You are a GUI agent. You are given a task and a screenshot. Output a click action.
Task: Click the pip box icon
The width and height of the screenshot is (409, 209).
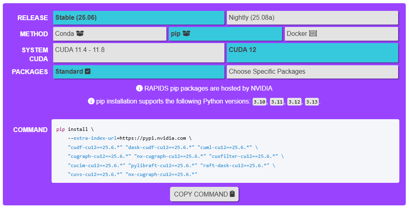(186, 33)
